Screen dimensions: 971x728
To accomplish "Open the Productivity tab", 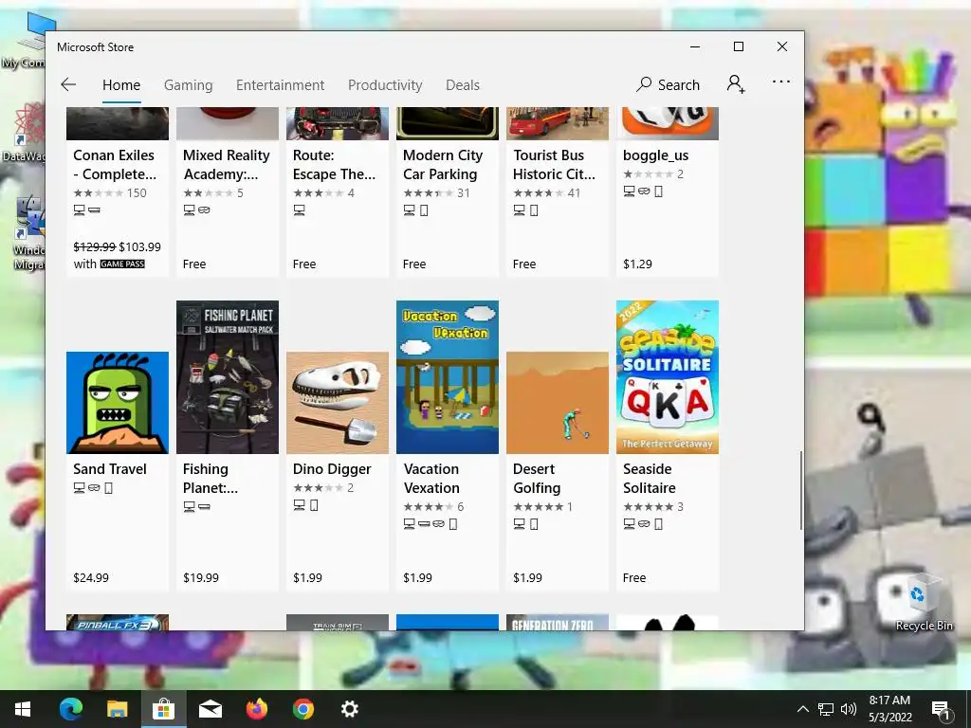I will click(x=385, y=84).
